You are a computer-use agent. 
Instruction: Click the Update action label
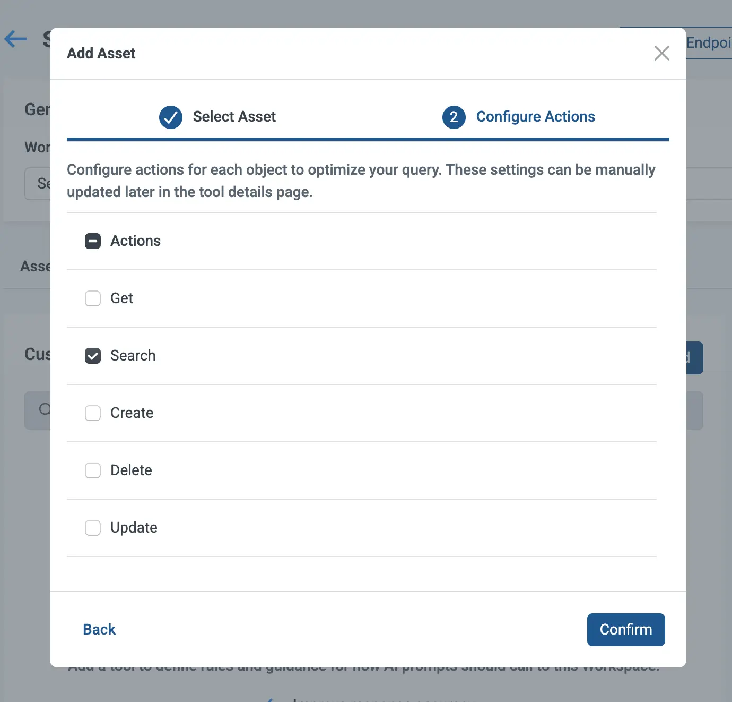(x=134, y=528)
